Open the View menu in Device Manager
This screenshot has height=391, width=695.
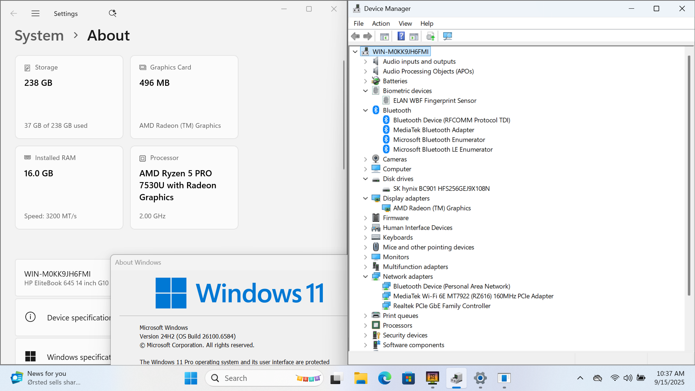(405, 24)
